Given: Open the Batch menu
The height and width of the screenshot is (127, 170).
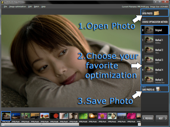Looking at the screenshot, I should coord(37,7).
